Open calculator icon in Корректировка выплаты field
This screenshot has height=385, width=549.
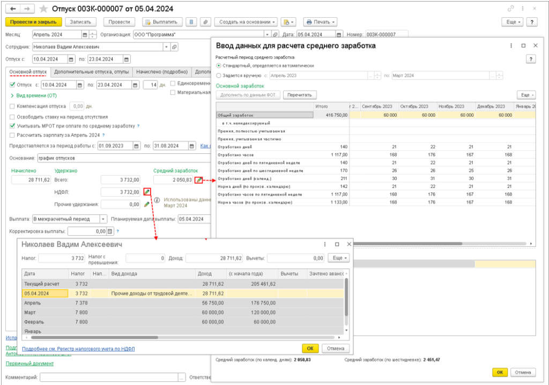tap(110, 232)
